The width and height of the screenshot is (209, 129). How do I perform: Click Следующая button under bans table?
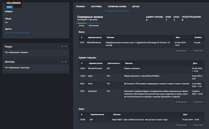tap(198, 51)
